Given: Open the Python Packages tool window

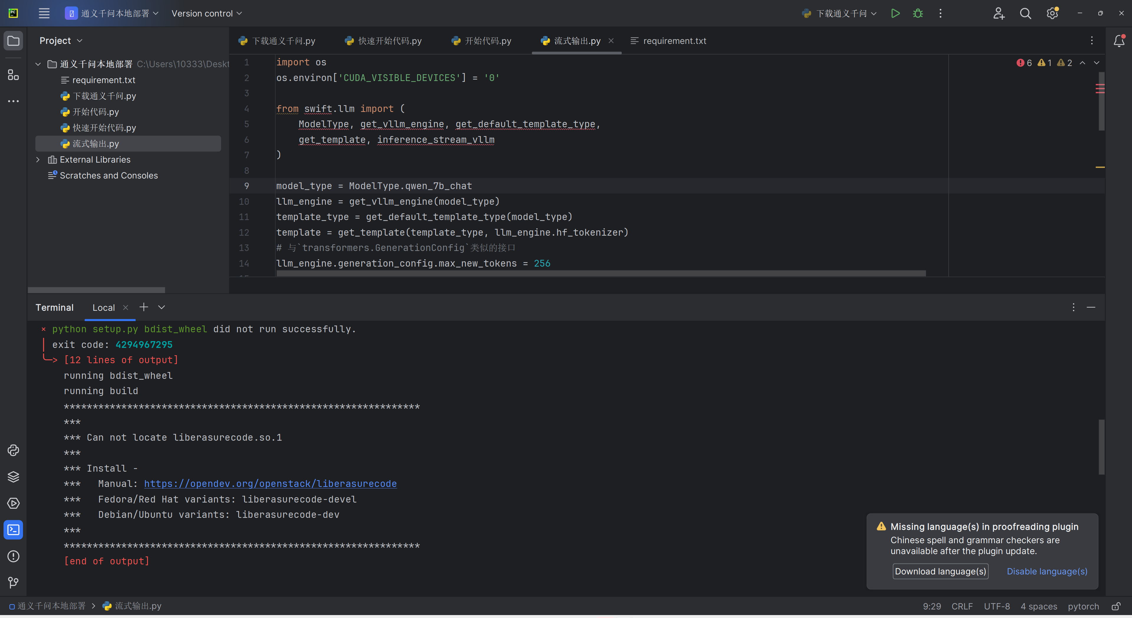Looking at the screenshot, I should point(13,477).
